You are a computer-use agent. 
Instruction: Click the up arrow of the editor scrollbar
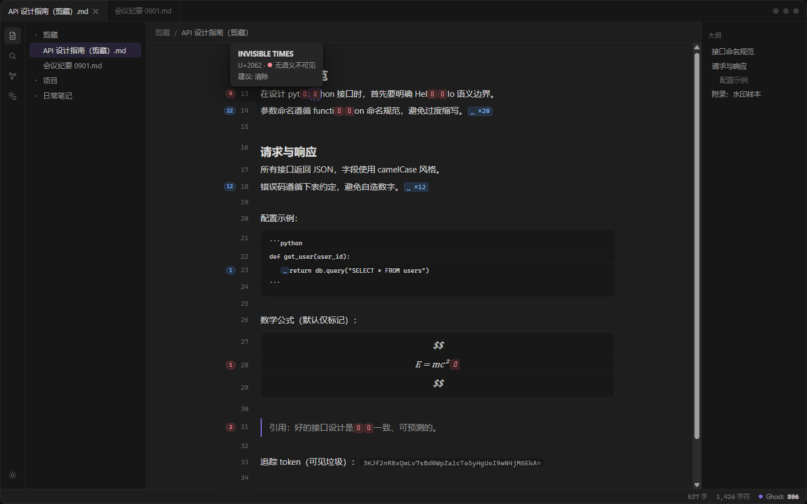click(x=697, y=48)
